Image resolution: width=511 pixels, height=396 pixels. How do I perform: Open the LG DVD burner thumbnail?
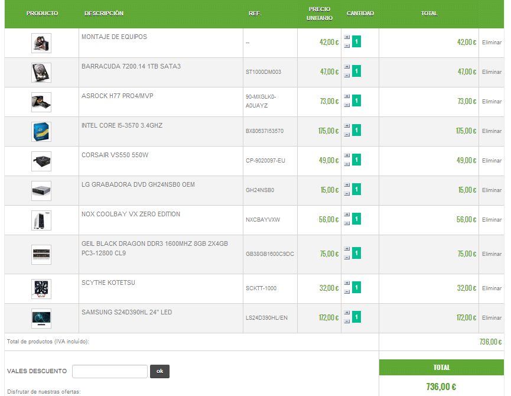point(41,191)
